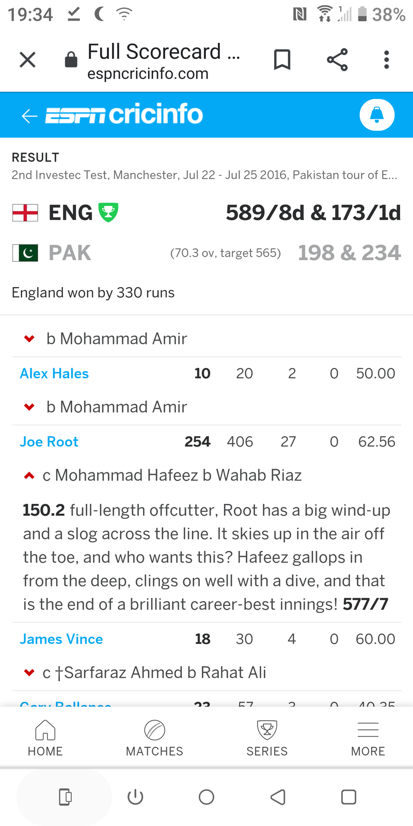Screen dimensions: 413x826
Task: View Alex Hales player page
Action: pos(54,374)
